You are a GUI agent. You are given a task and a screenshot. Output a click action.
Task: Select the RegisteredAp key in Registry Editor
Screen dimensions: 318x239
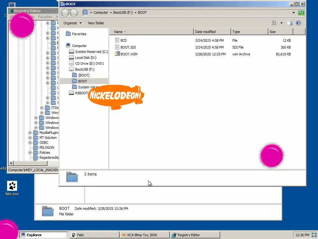pyautogui.click(x=49, y=157)
